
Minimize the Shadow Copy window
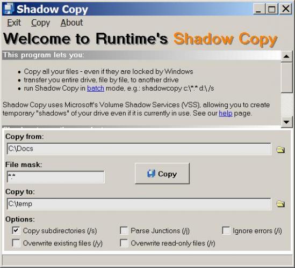258,9
